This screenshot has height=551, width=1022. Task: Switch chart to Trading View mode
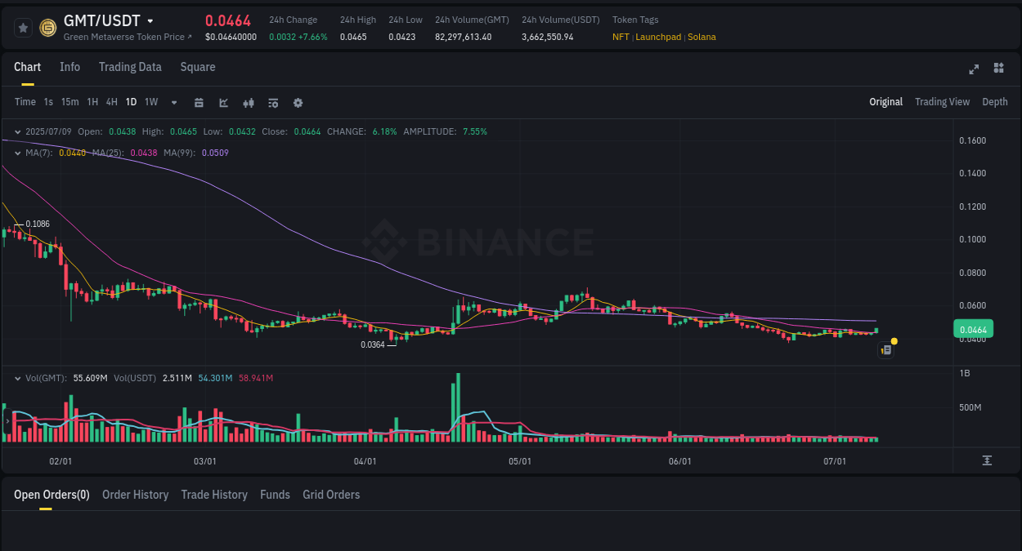coord(942,102)
